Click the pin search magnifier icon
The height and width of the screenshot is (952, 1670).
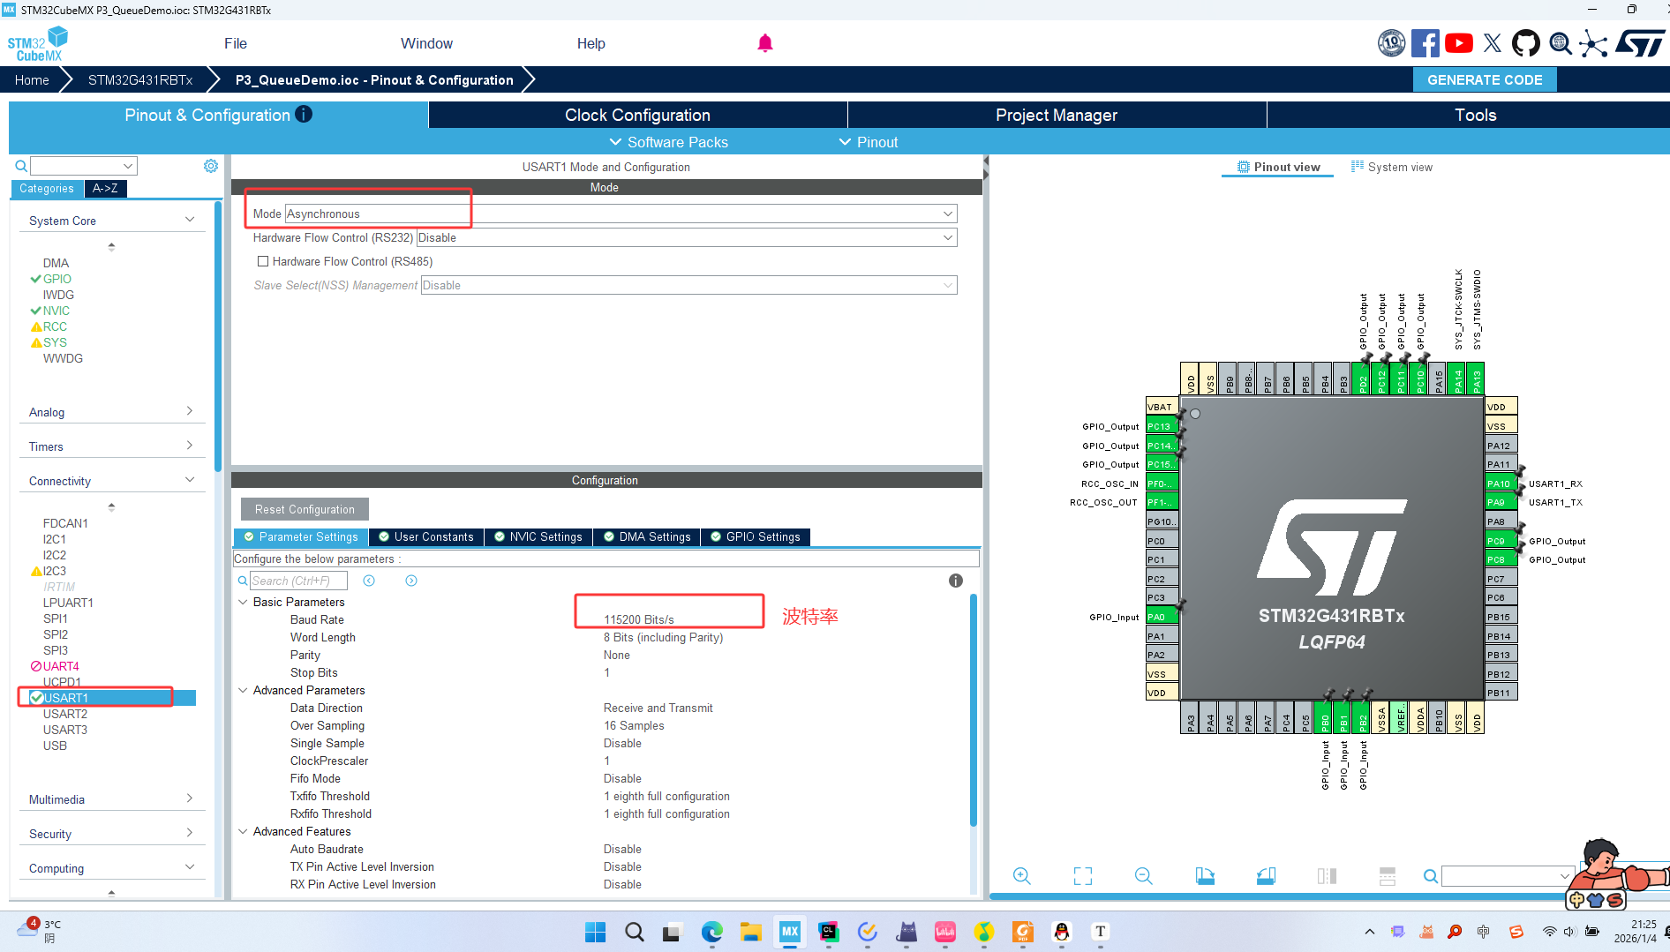pyautogui.click(x=1430, y=876)
